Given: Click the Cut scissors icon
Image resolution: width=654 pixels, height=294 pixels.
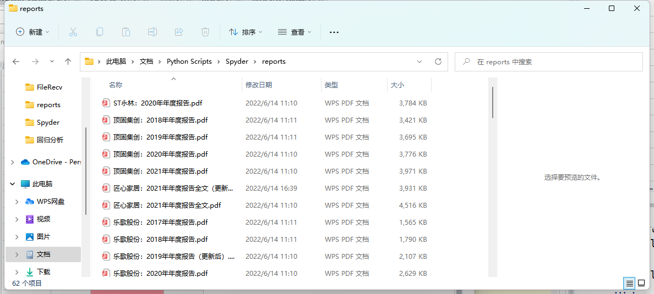Looking at the screenshot, I should pyautogui.click(x=73, y=32).
